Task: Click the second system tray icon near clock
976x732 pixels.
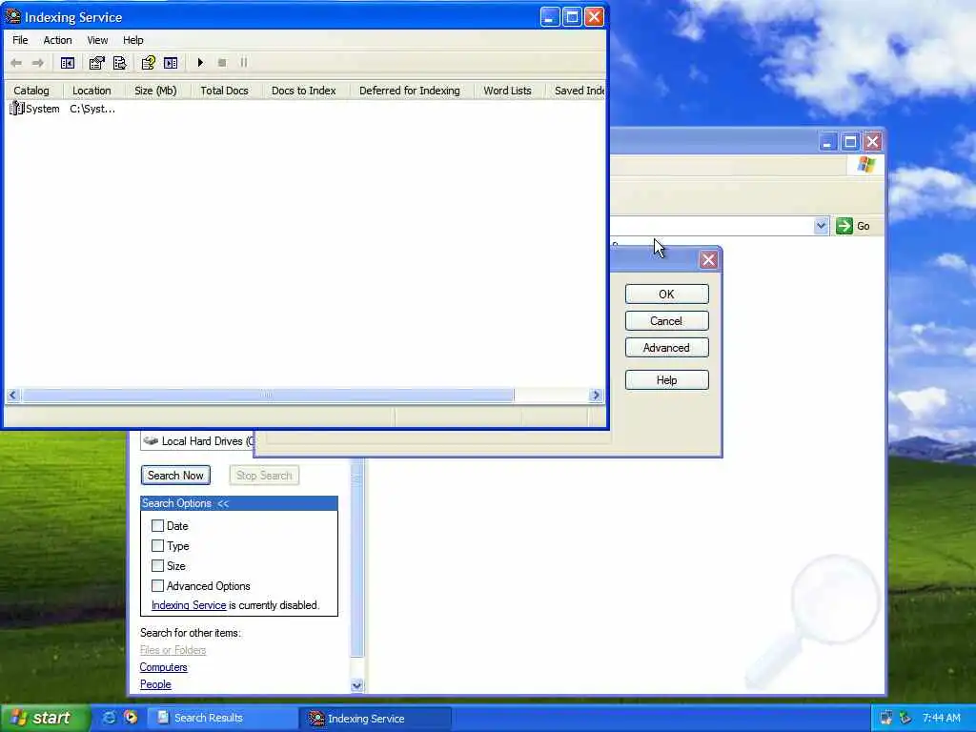Action: click(905, 718)
